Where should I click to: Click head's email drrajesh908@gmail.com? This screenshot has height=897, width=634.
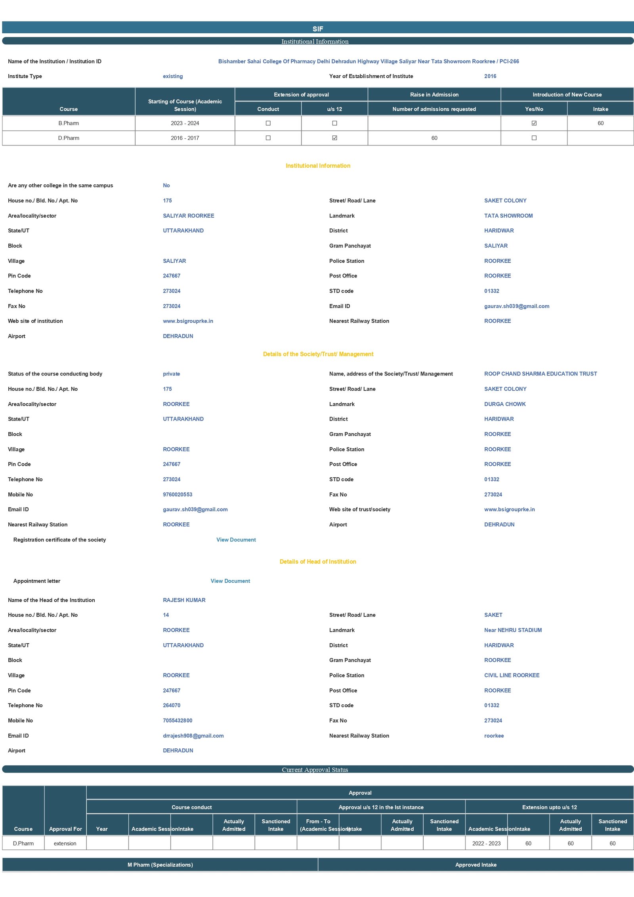pos(193,736)
